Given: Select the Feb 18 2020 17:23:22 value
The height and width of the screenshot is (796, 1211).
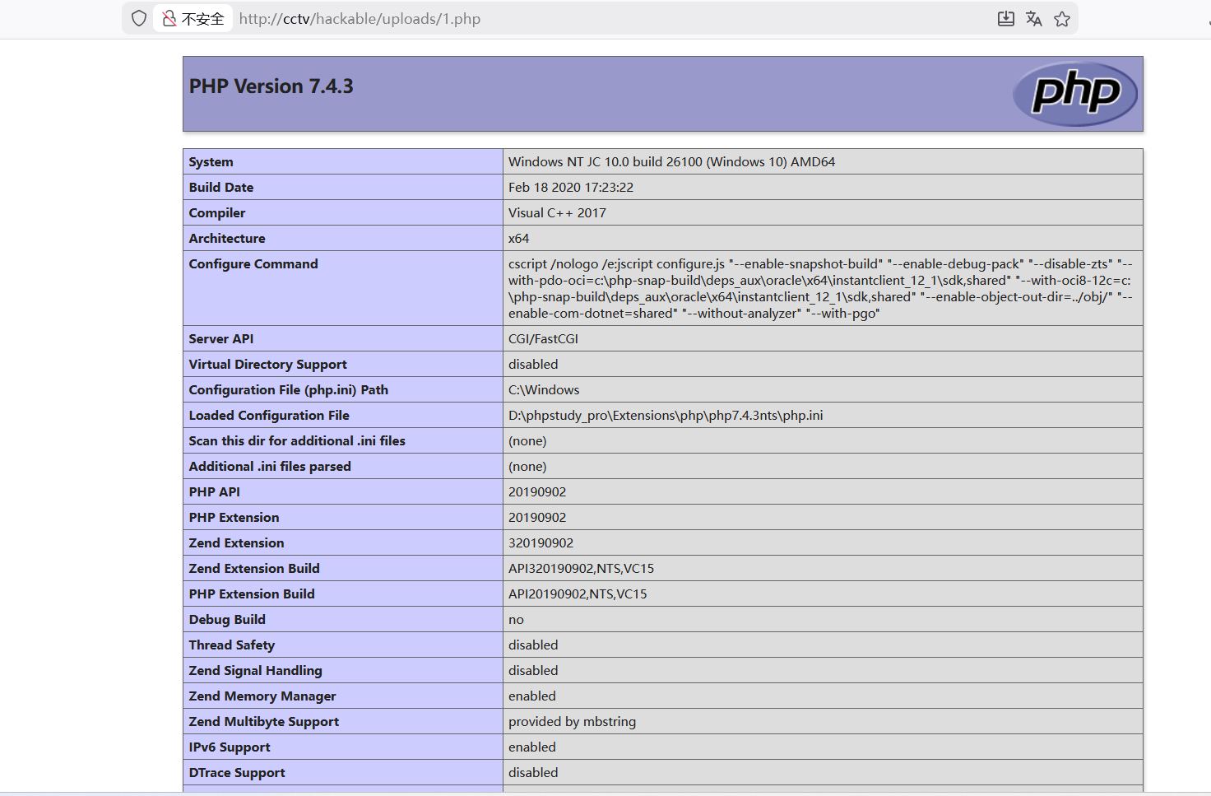Looking at the screenshot, I should pyautogui.click(x=571, y=188).
